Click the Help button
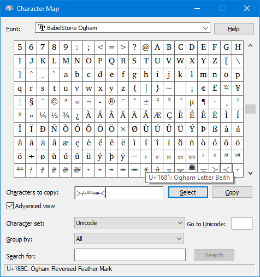Image resolution: width=260 pixels, height=277 pixels. [234, 29]
